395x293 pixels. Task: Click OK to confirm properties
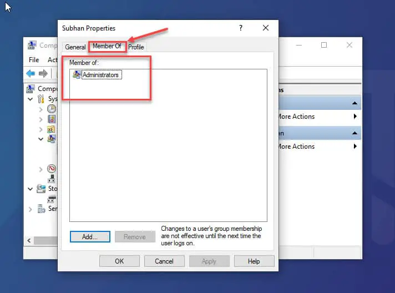119,261
